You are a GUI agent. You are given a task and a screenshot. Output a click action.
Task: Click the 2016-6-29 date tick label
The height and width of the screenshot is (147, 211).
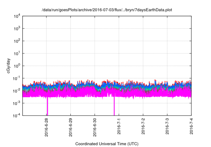71,127
